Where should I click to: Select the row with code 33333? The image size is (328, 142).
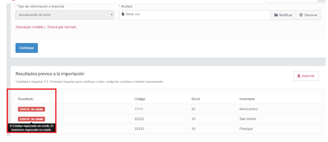(168, 129)
